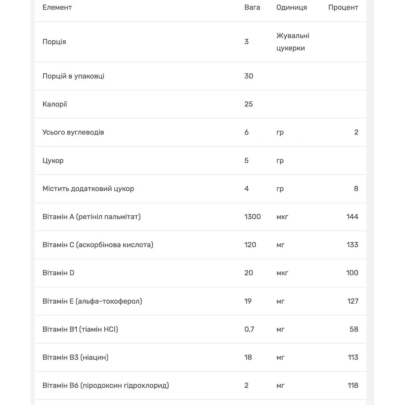
Task: Click the Жувальні цукерки unit cell
Action: pos(293,42)
